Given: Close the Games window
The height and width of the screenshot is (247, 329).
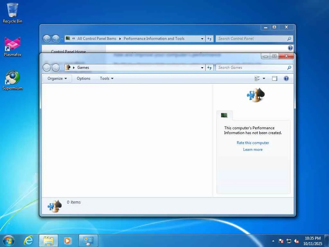Looking at the screenshot, I should (x=286, y=56).
